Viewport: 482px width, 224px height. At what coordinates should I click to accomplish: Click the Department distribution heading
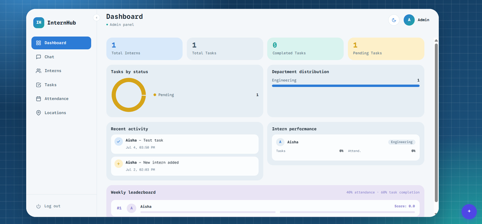coord(300,72)
